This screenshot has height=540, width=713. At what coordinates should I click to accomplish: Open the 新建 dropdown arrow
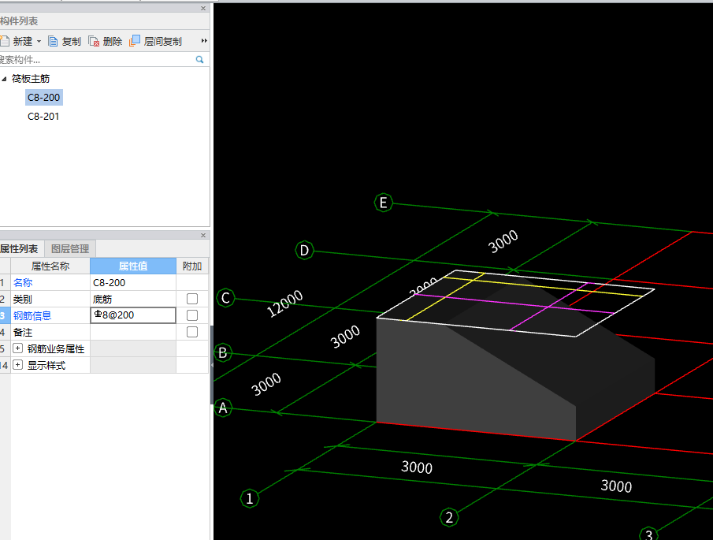[x=39, y=42]
